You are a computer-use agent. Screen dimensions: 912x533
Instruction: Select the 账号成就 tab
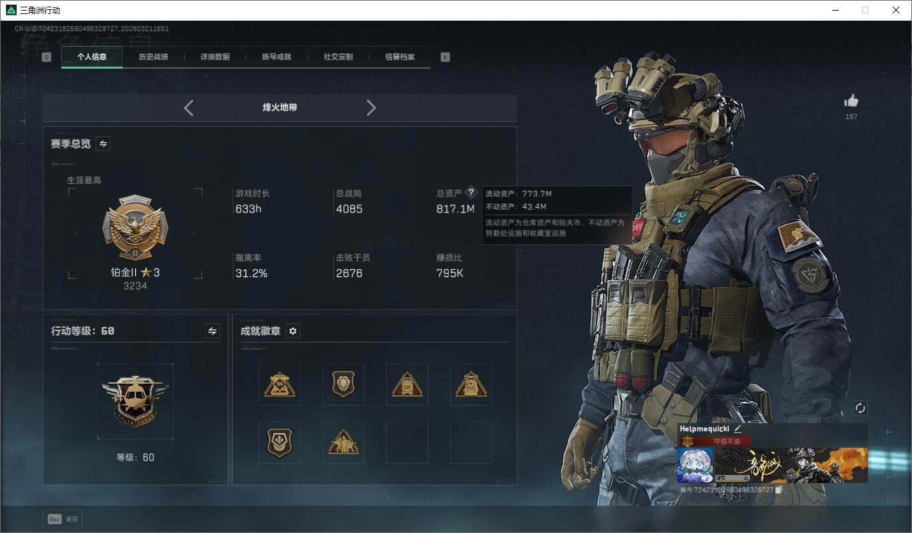coord(277,57)
